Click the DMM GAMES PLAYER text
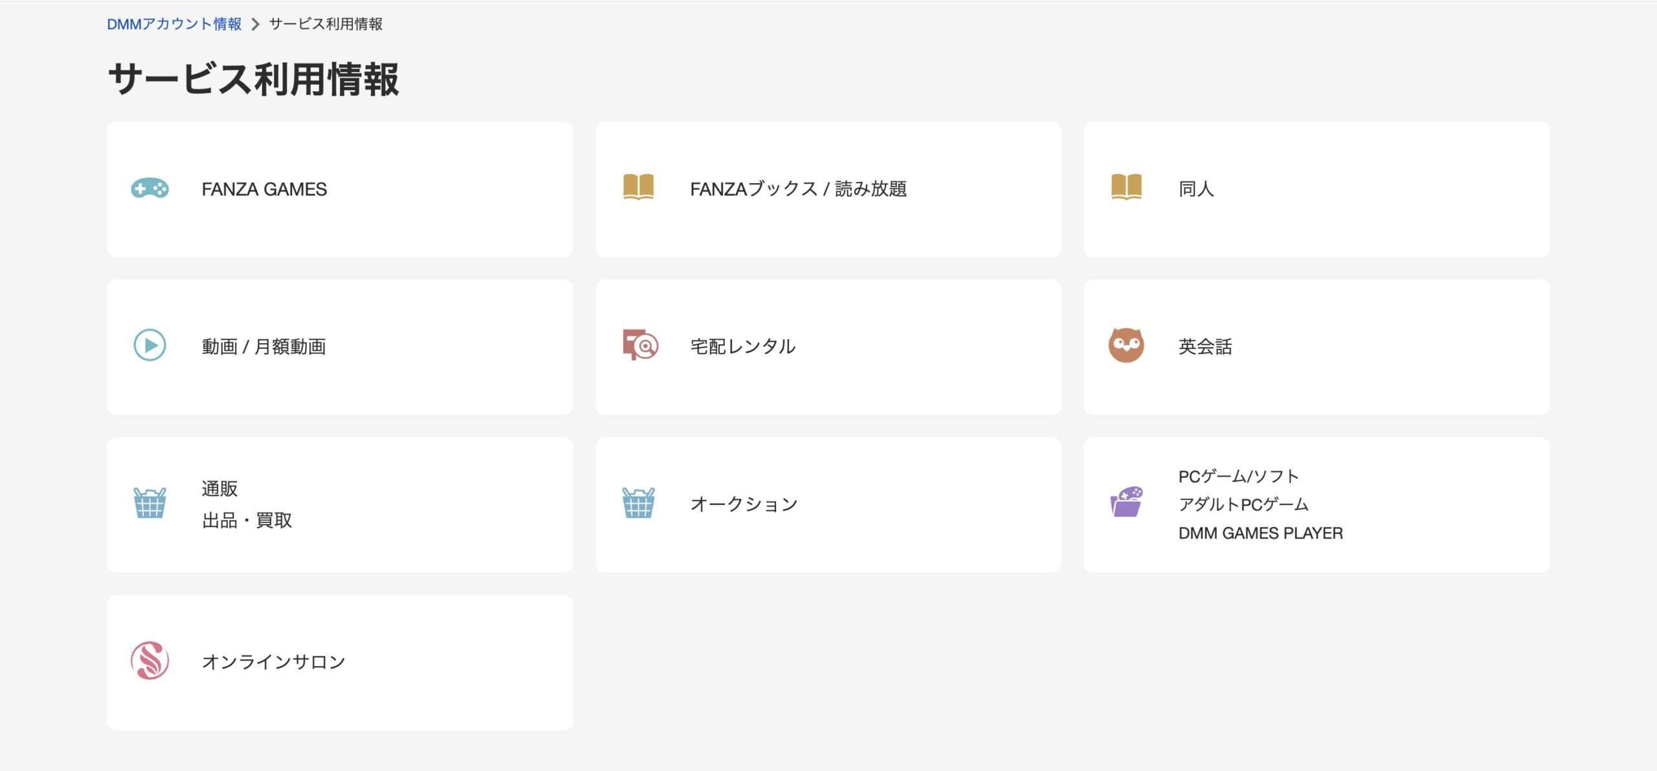The image size is (1657, 771). tap(1260, 533)
